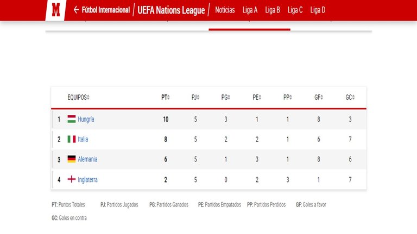Screen dimensions: 417x234
Task: Open the Hungría team link
Action: click(86, 119)
